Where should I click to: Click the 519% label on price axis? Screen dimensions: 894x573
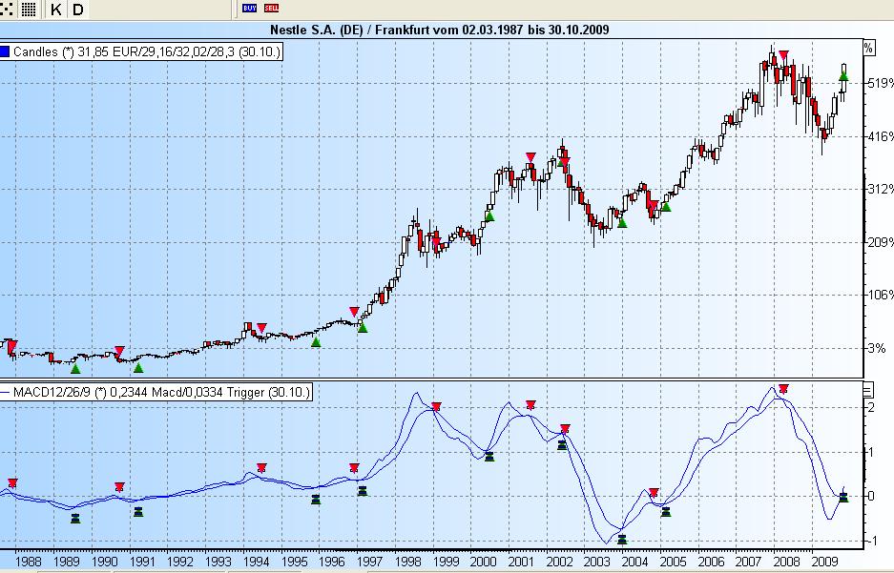pos(881,83)
